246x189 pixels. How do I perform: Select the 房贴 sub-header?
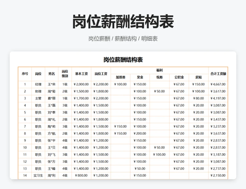[199, 77]
